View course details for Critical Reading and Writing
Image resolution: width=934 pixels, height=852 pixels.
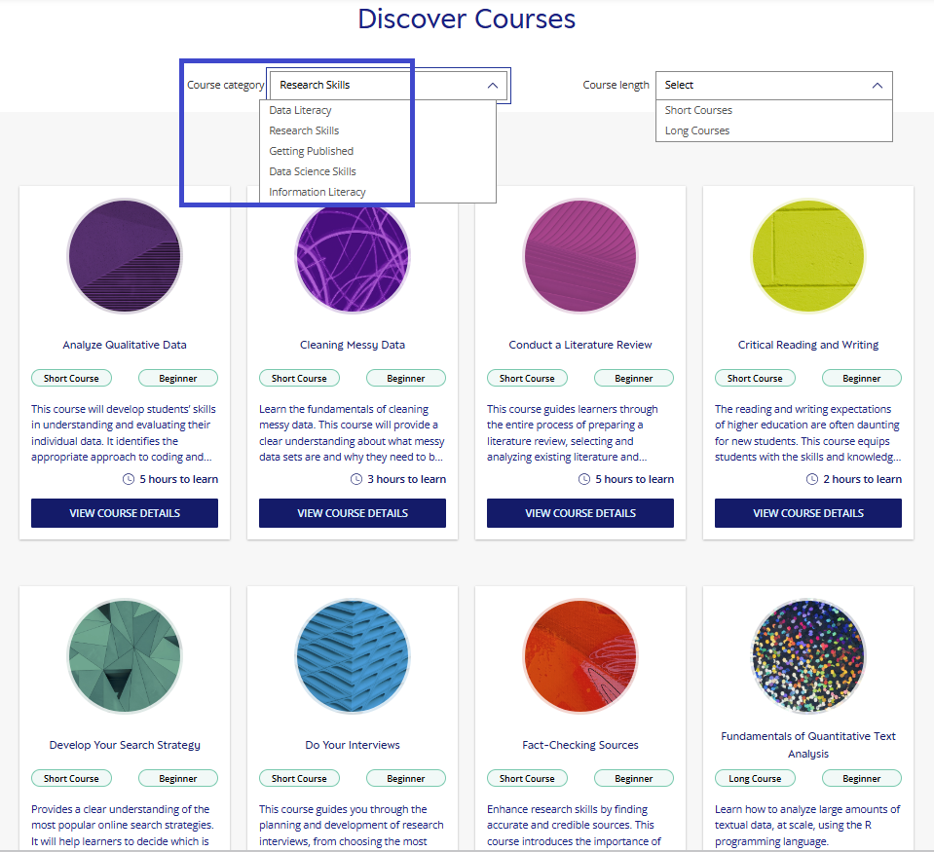click(807, 513)
